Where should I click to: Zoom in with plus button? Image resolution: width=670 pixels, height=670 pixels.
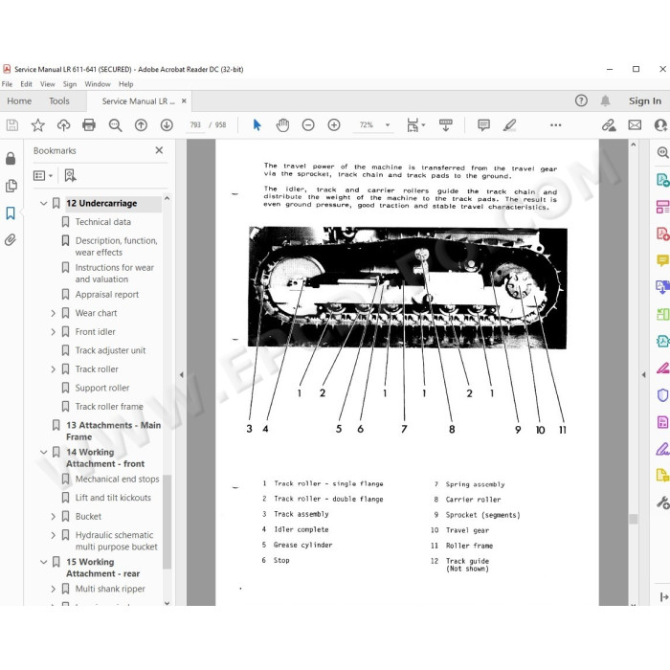pos(334,124)
